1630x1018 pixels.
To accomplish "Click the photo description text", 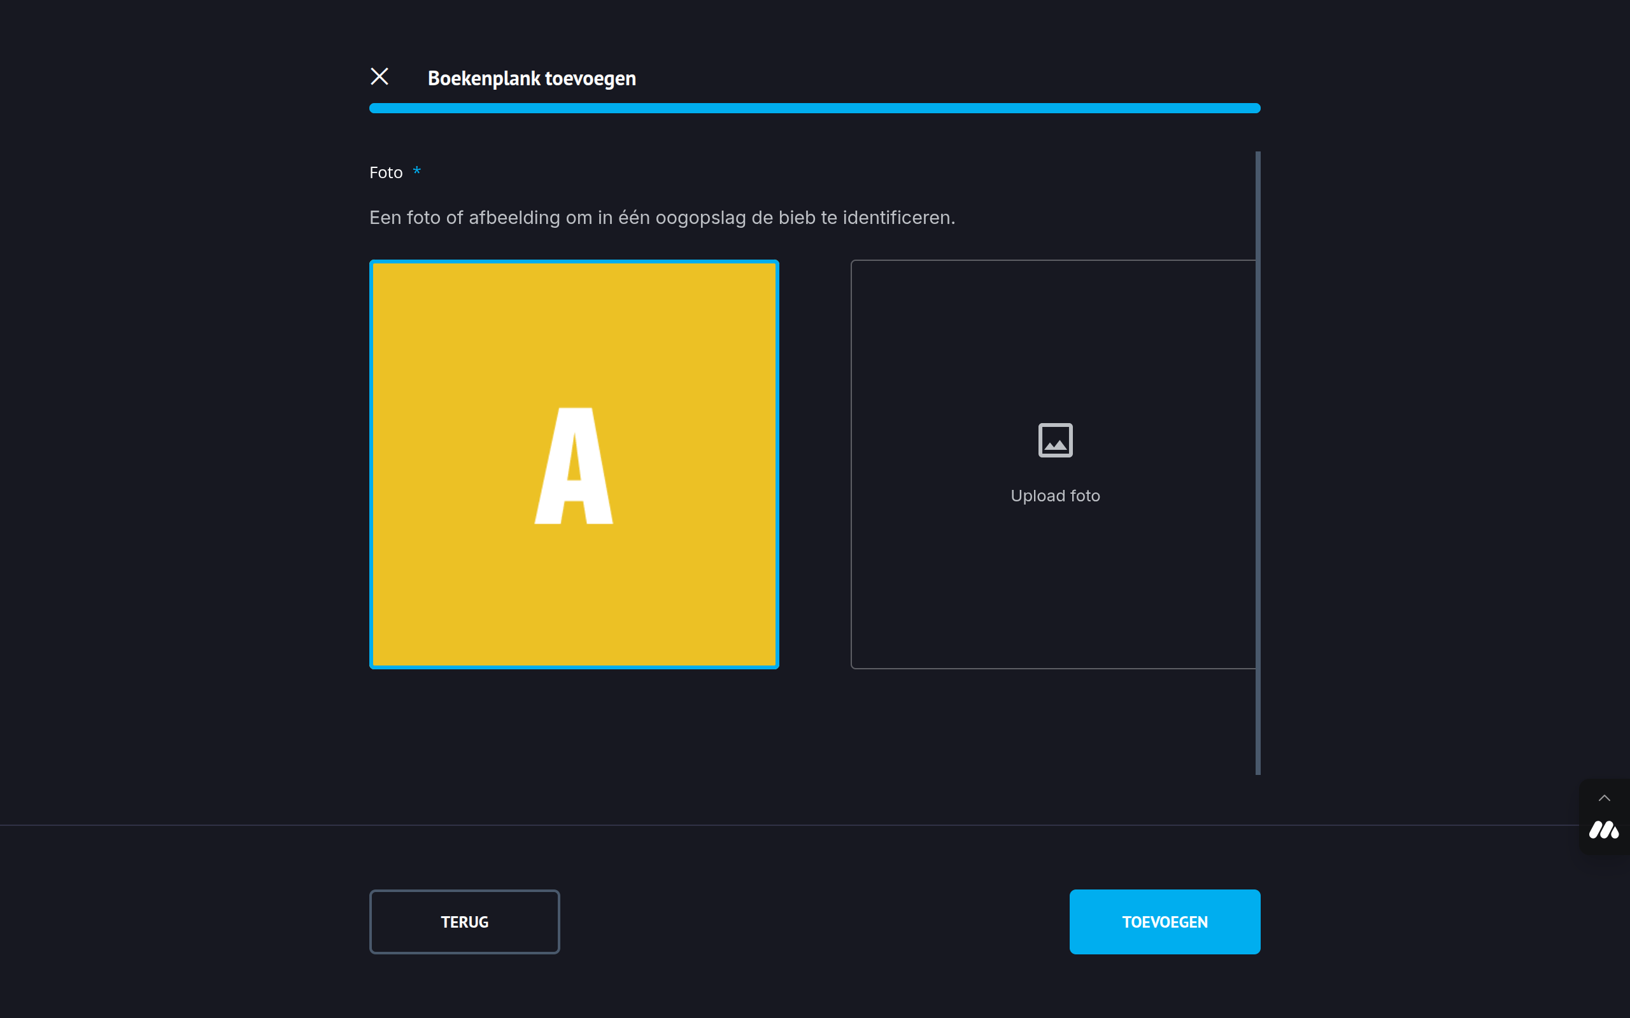I will coord(662,218).
